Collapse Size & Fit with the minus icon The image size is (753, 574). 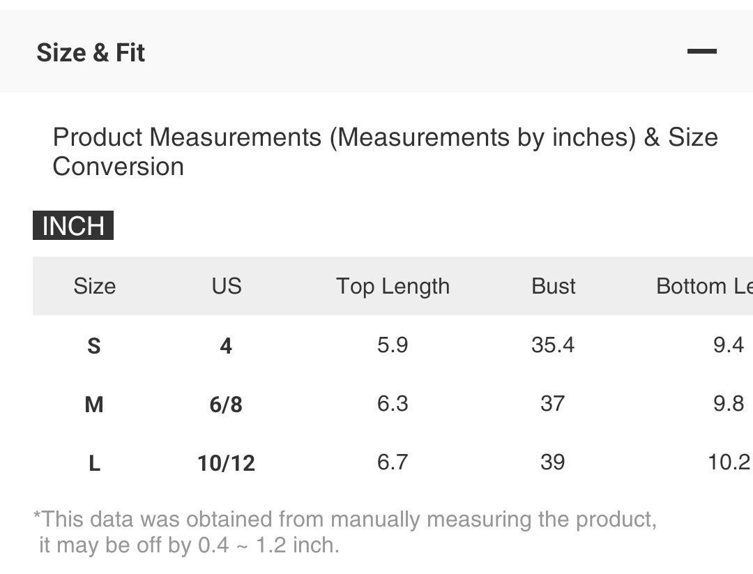[701, 52]
